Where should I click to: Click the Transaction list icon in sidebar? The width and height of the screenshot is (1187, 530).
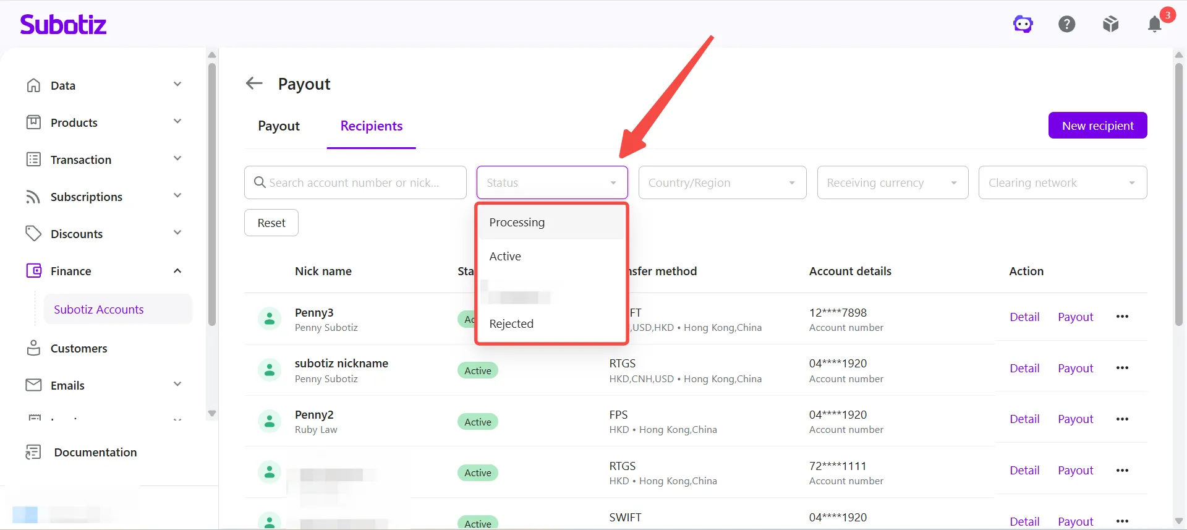click(x=33, y=160)
